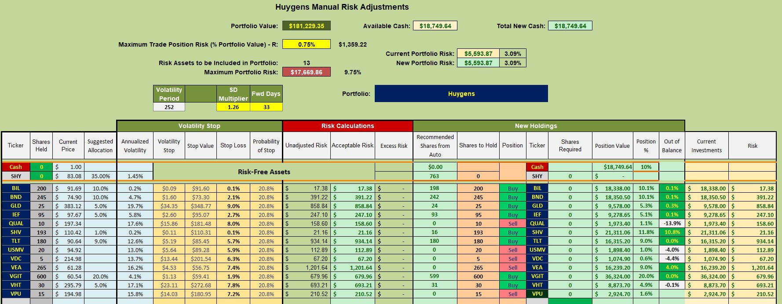Click the Huygens Manual Risk Adjustments title
This screenshot has height=304, width=782.
342,7
